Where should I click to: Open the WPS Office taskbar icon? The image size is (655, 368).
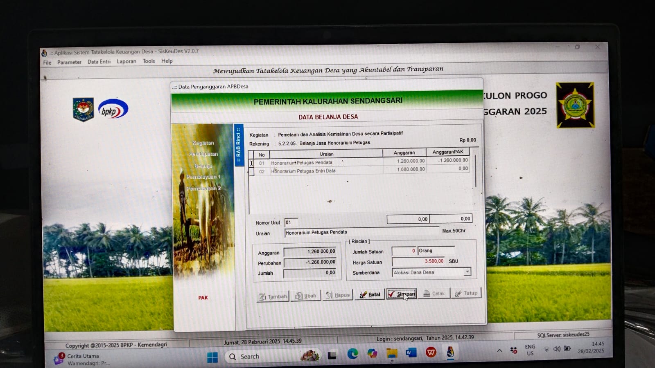[431, 352]
